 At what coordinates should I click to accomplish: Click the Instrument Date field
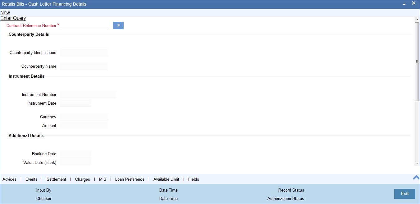pos(75,103)
